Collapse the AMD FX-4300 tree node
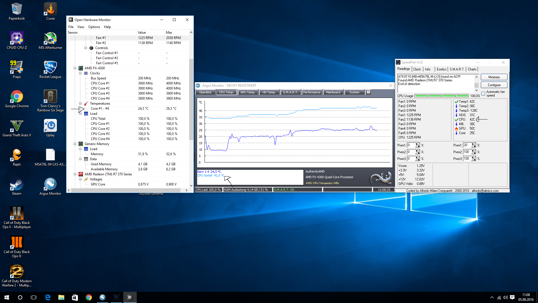Image resolution: width=538 pixels, height=303 pixels. click(75, 68)
